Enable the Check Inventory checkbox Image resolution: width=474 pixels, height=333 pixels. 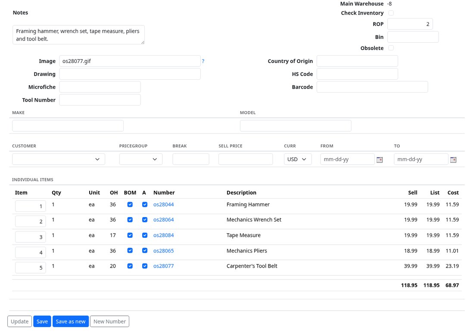coord(391,13)
